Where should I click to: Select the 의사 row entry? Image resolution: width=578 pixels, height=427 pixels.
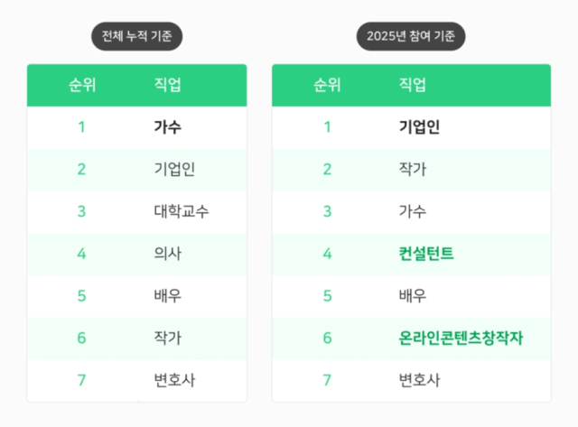point(168,254)
